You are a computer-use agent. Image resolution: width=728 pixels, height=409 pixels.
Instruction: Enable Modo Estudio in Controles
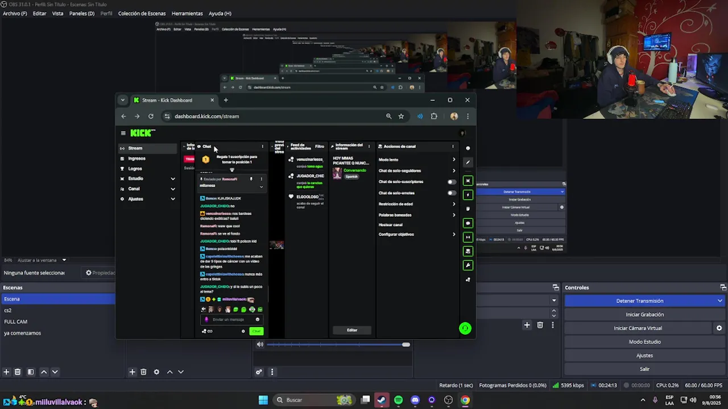644,342
